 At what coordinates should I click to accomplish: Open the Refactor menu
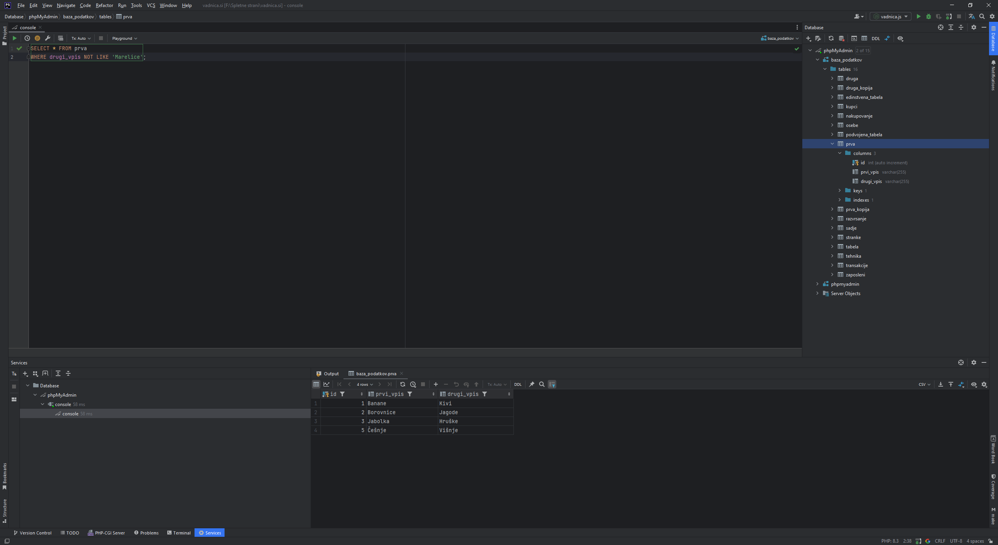point(104,5)
